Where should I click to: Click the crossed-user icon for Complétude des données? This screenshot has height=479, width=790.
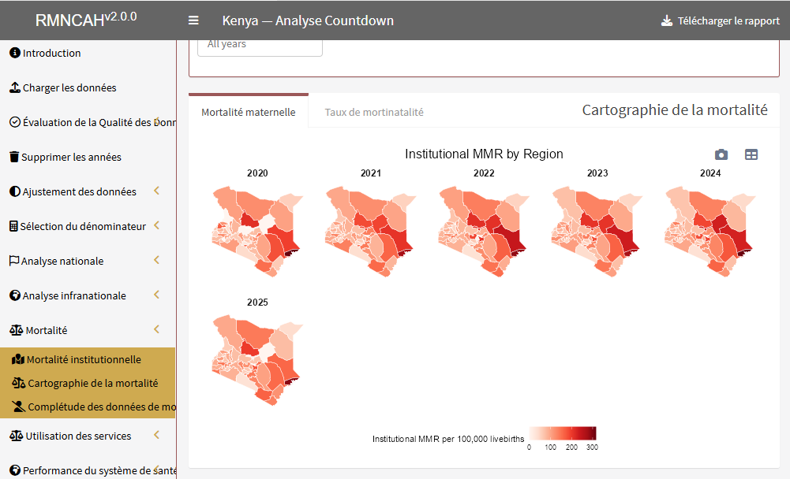click(19, 406)
